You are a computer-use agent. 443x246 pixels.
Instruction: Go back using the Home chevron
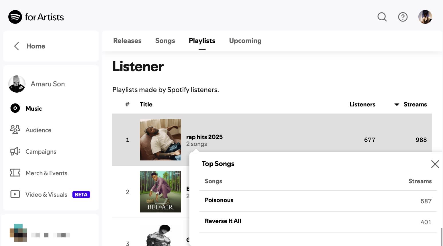pos(17,46)
